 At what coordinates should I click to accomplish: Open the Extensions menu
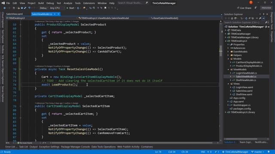(x=89, y=3)
